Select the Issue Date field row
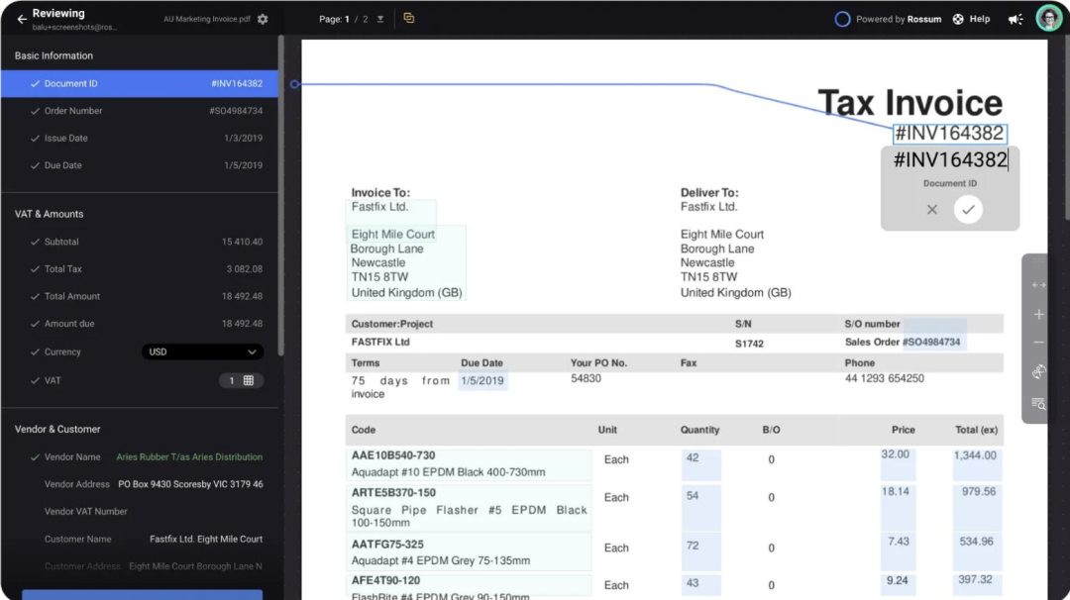This screenshot has height=600, width=1070. [140, 138]
